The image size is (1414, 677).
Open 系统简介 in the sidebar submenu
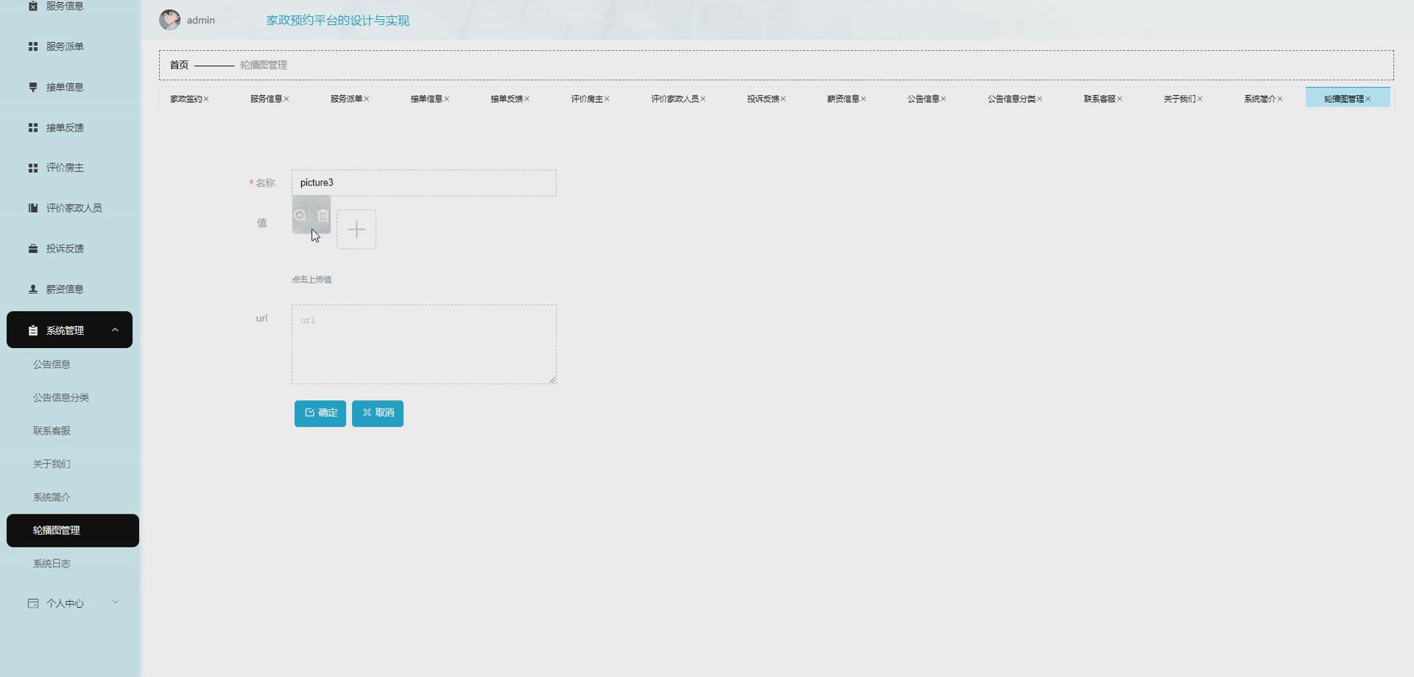pyautogui.click(x=52, y=497)
